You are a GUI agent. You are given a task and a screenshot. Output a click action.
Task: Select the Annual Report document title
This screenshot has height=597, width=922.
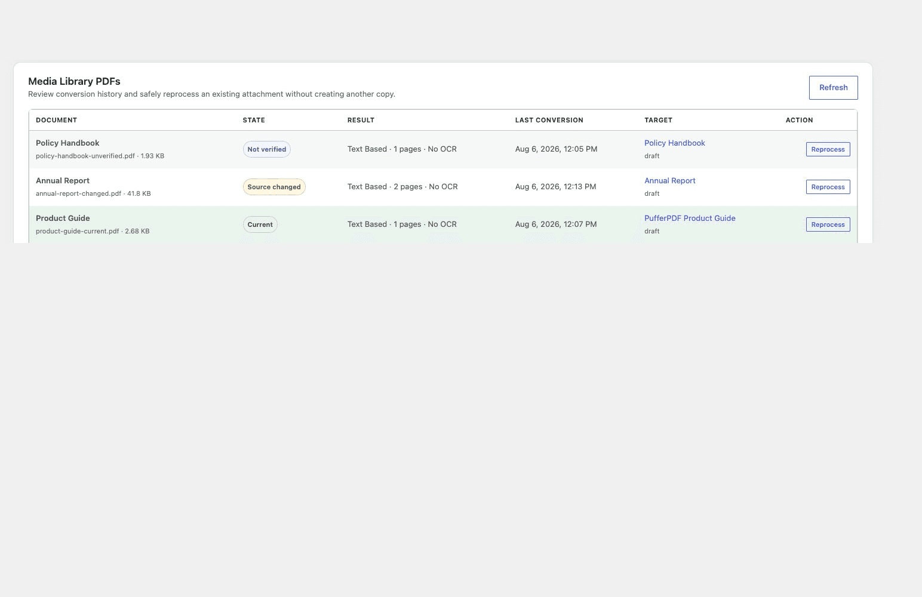tap(63, 181)
